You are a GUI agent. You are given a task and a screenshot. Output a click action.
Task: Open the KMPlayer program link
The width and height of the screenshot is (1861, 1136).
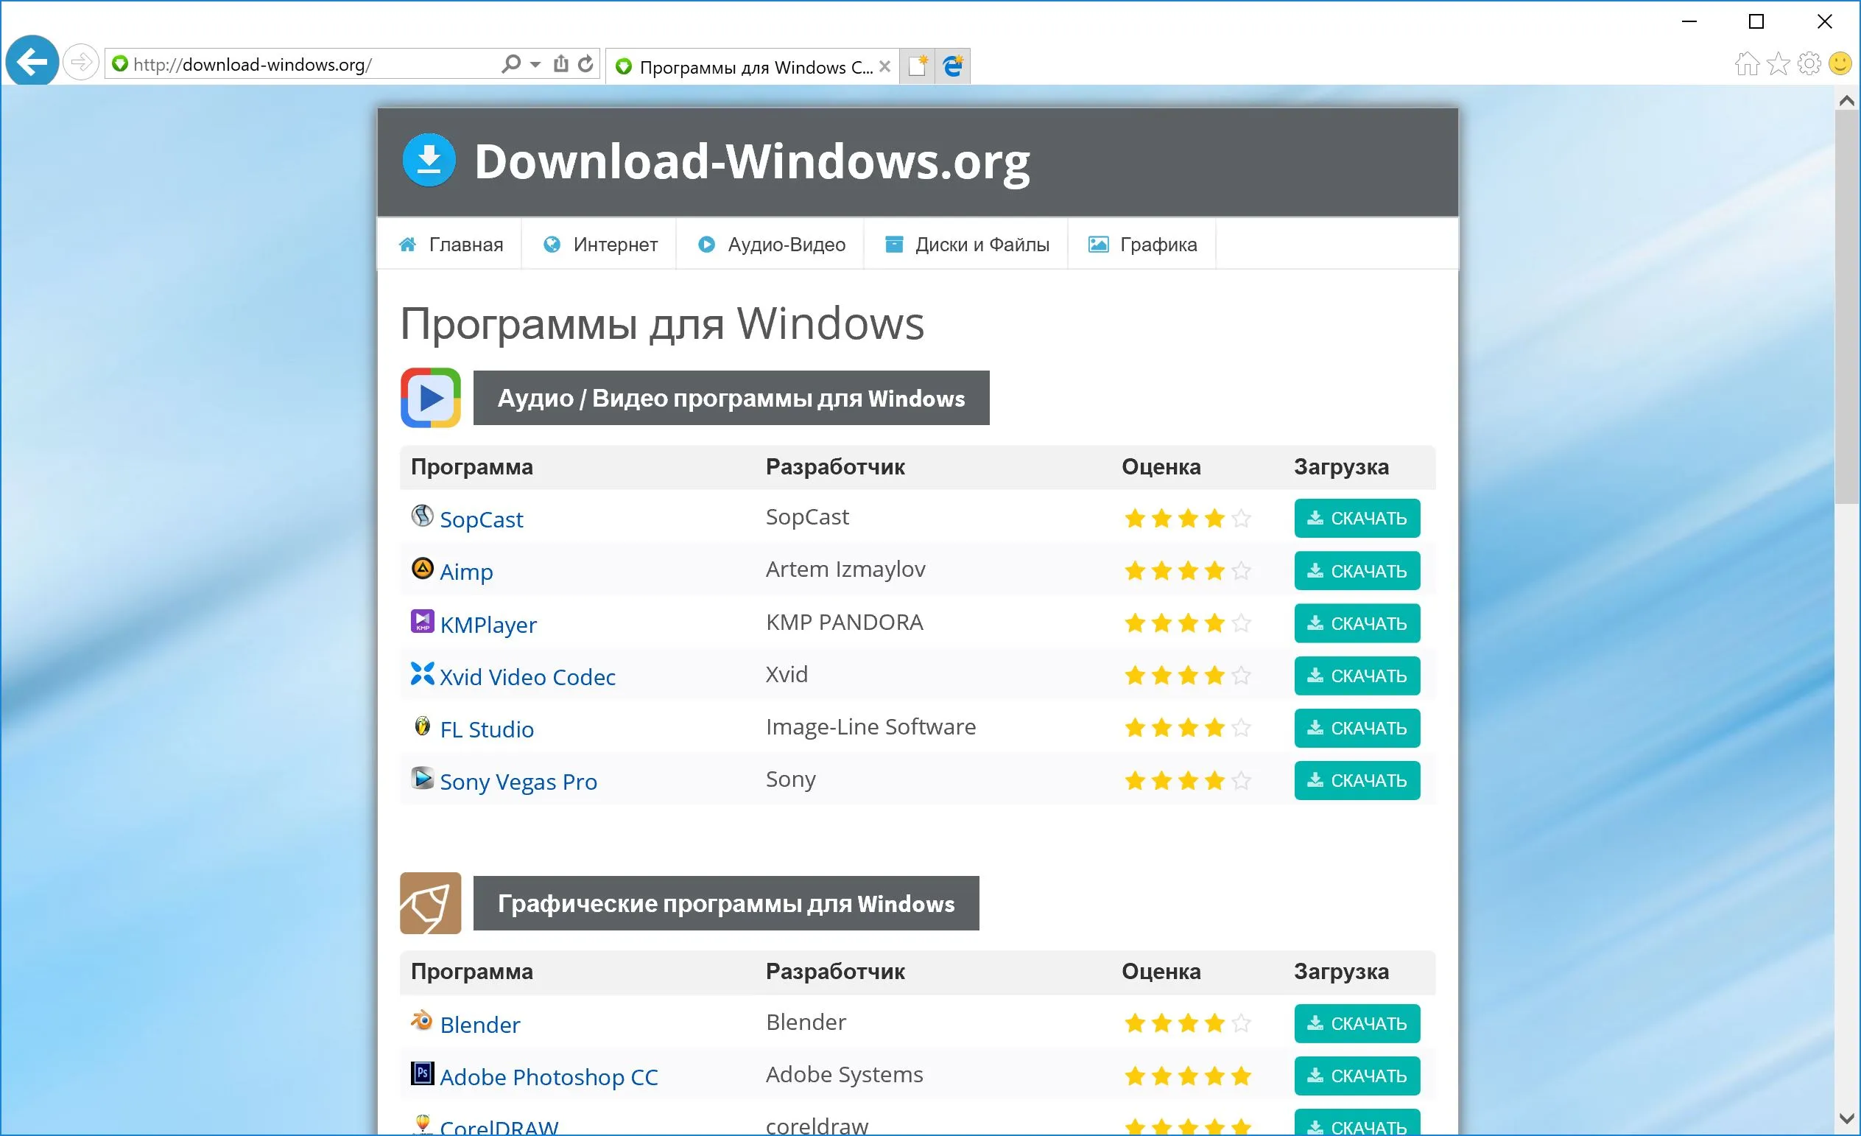pos(488,625)
